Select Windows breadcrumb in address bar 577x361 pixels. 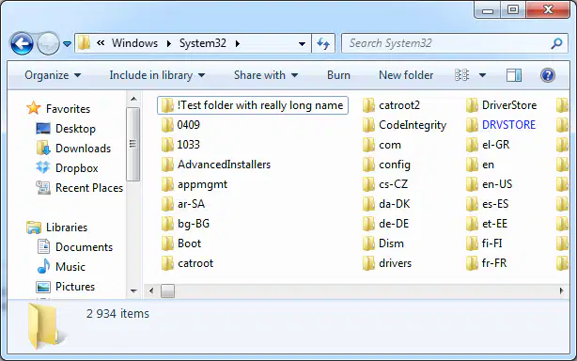point(134,43)
